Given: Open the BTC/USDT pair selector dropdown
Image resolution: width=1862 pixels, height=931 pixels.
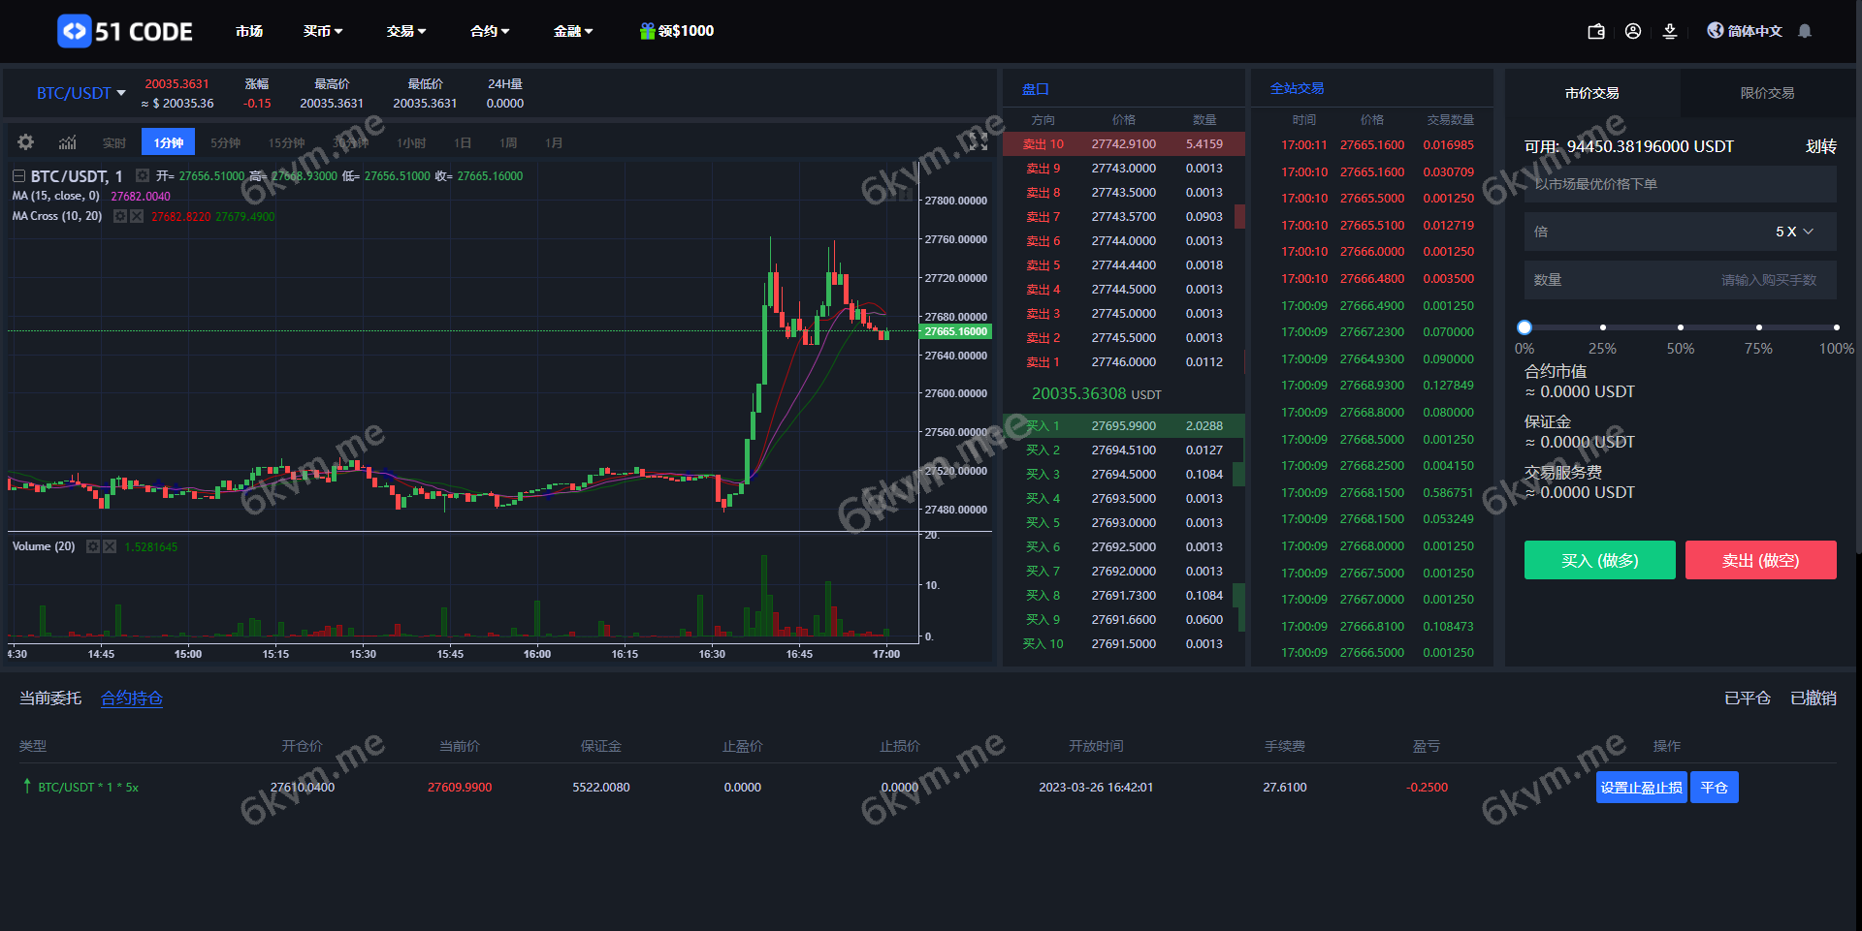Looking at the screenshot, I should pos(80,93).
